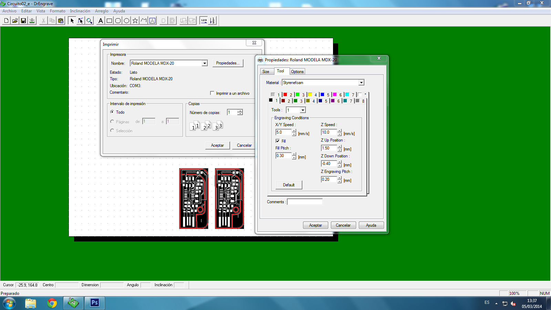Select the yellow color 4 swatch tab
This screenshot has width=551, height=310.
[312, 95]
